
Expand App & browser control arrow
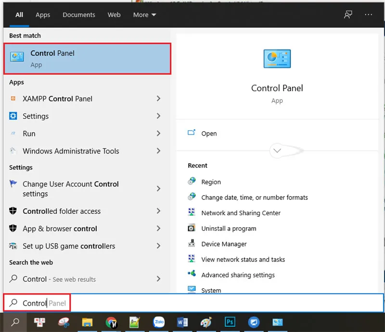coord(159,228)
